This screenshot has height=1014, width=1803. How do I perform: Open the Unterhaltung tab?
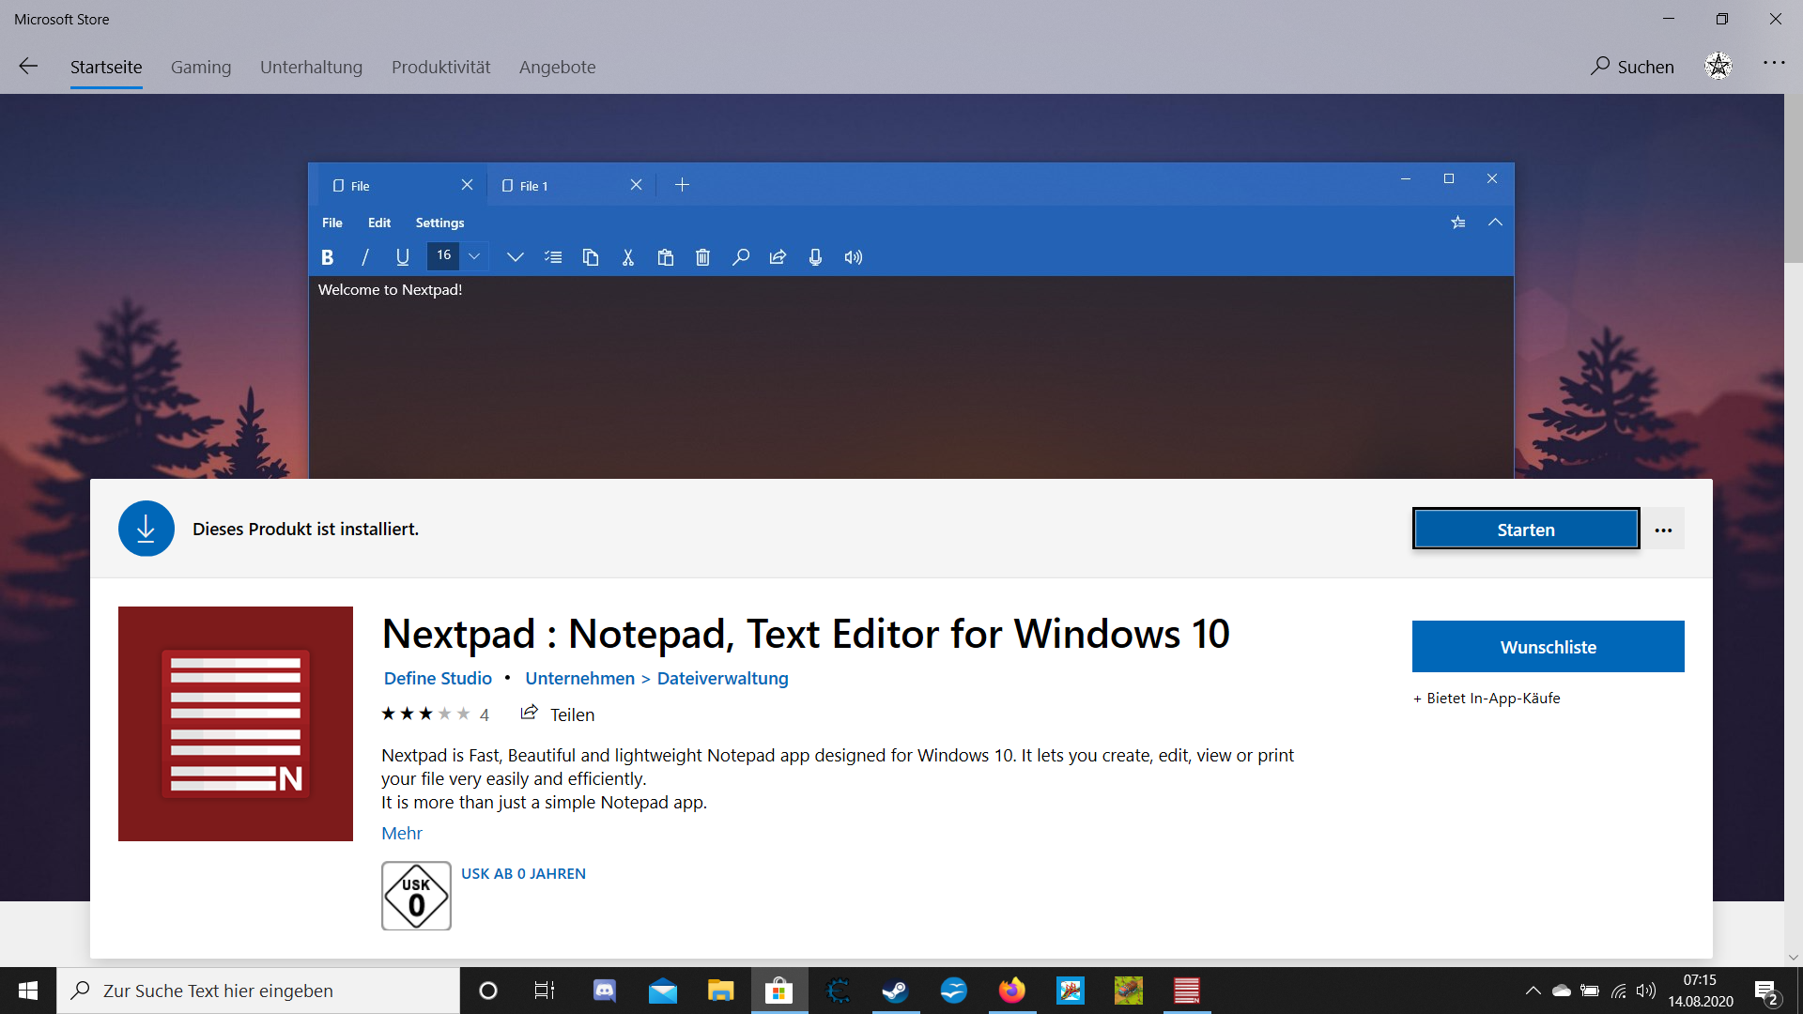coord(311,67)
